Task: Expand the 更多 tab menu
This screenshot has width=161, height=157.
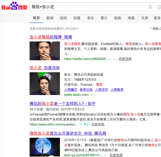Action: pyautogui.click(x=157, y=18)
